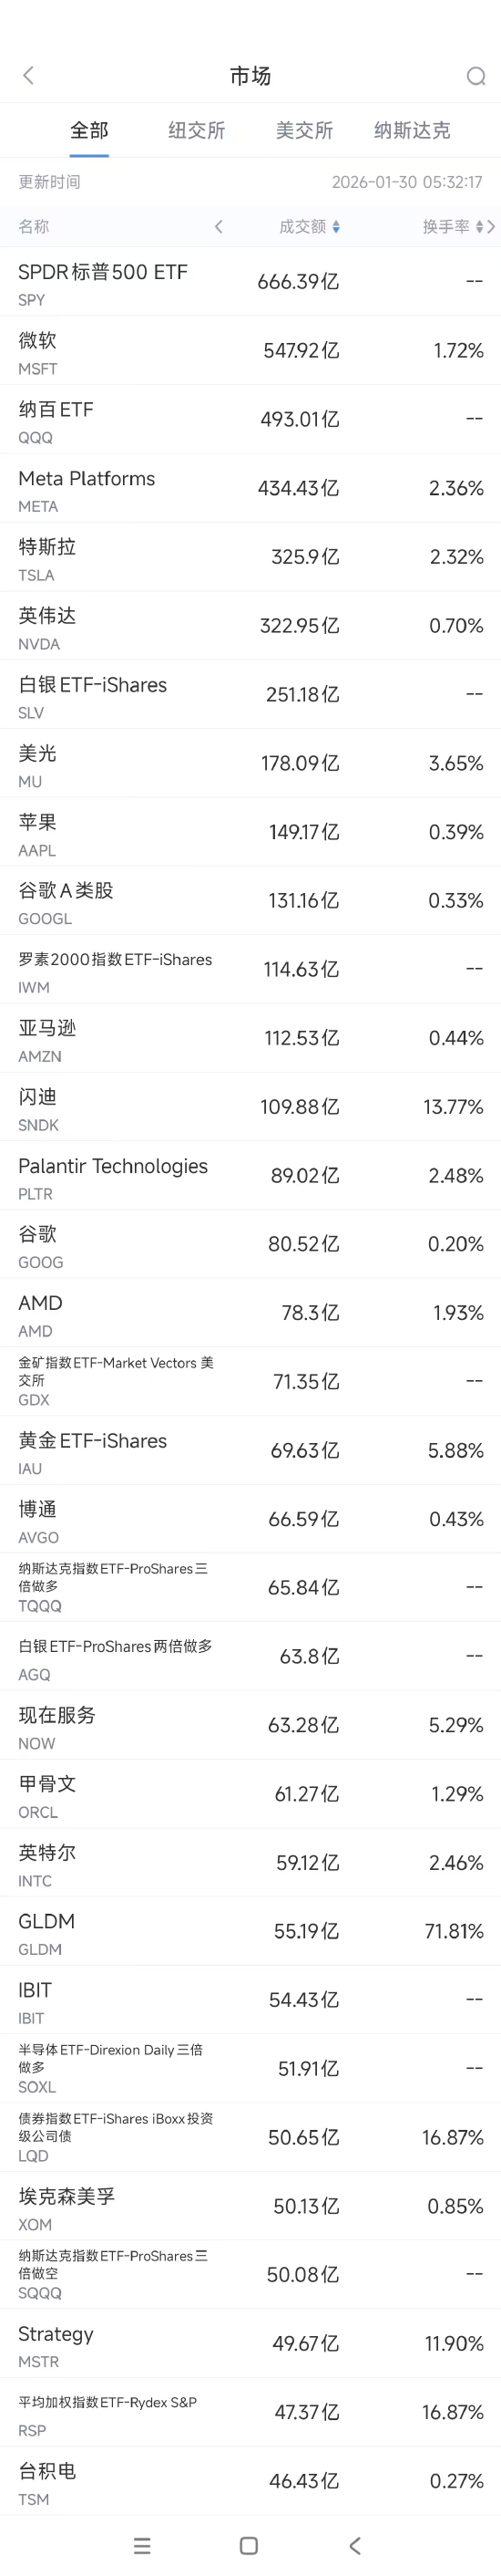
Task: Open search with the magnifier icon
Action: pos(475,76)
